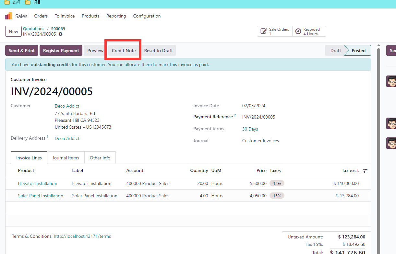The image size is (396, 254).
Task: Click the Payment Reference help question mark
Action: click(235, 116)
